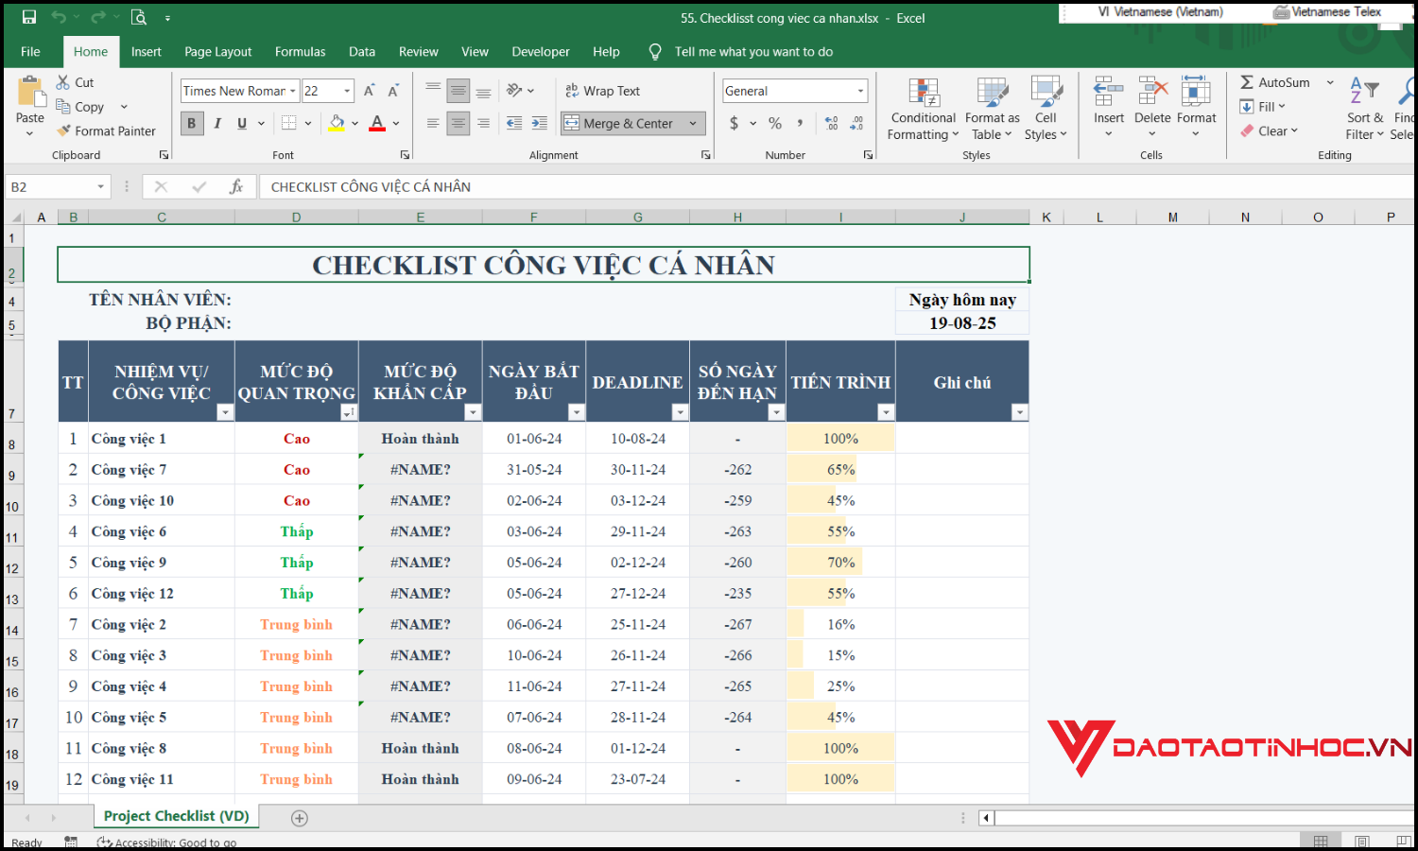The width and height of the screenshot is (1418, 851).
Task: Expand the Number Format dropdown
Action: pyautogui.click(x=860, y=91)
